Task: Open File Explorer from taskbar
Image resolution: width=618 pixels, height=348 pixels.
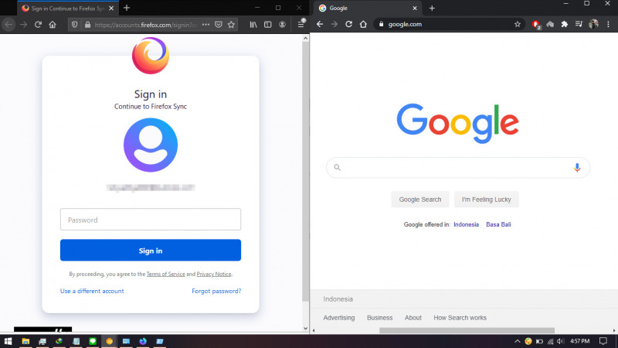Action: (25, 341)
